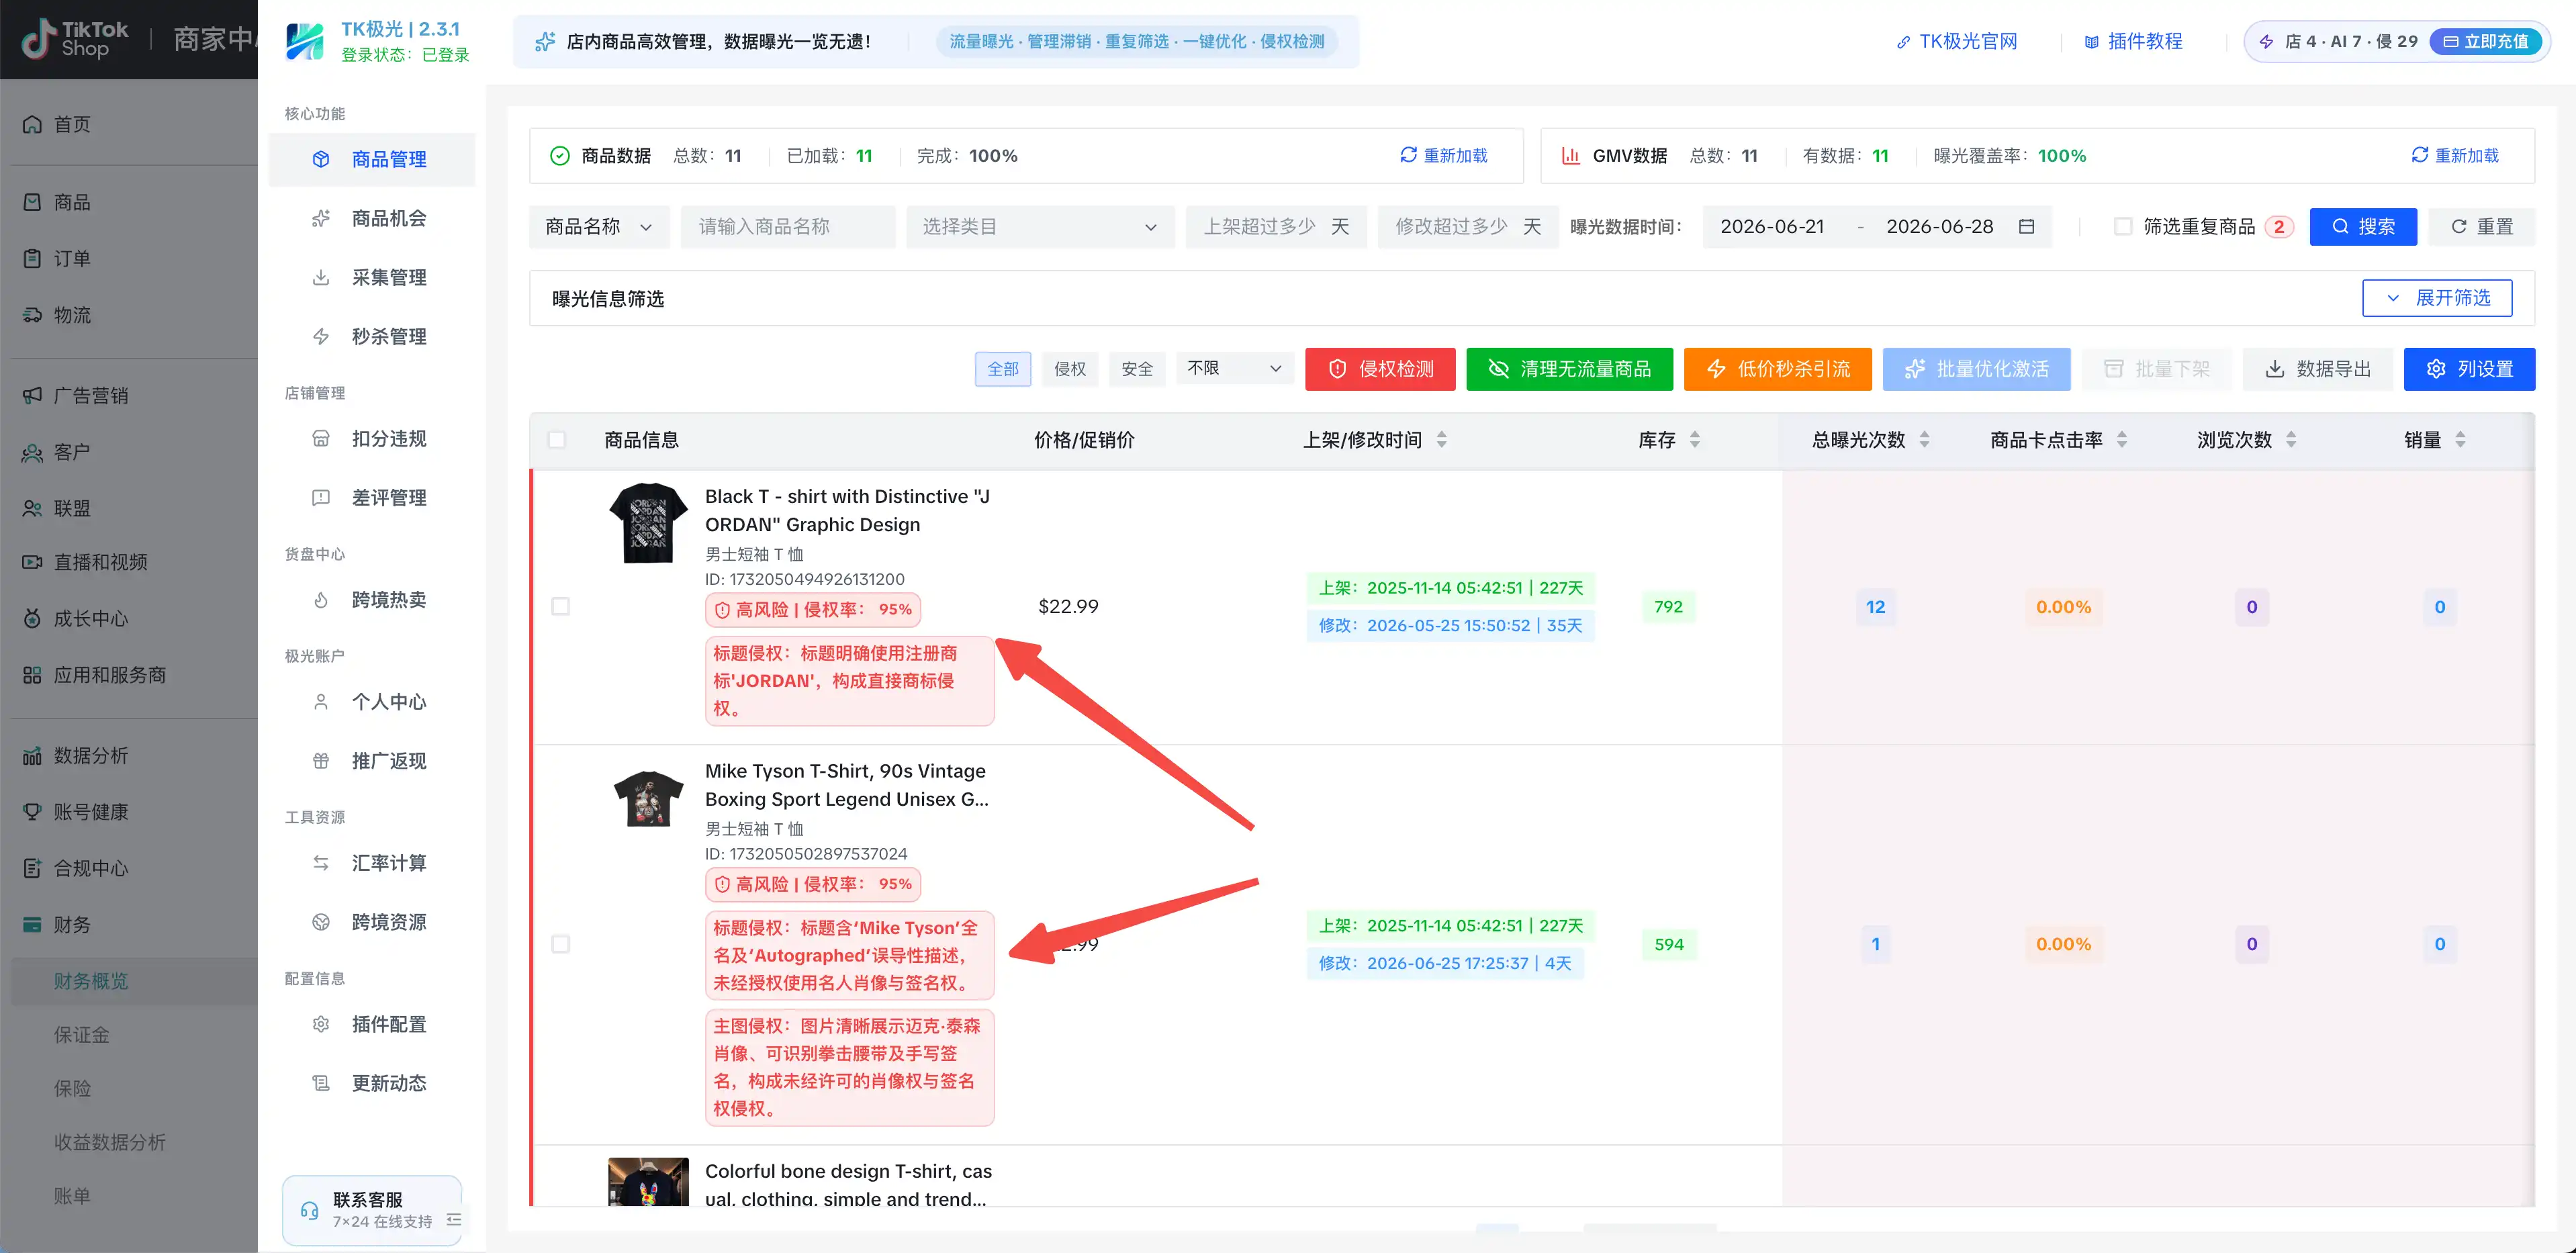Screen dimensions: 2576x1253
Task: Open the 商品名称 search-type dropdown
Action: pos(599,227)
